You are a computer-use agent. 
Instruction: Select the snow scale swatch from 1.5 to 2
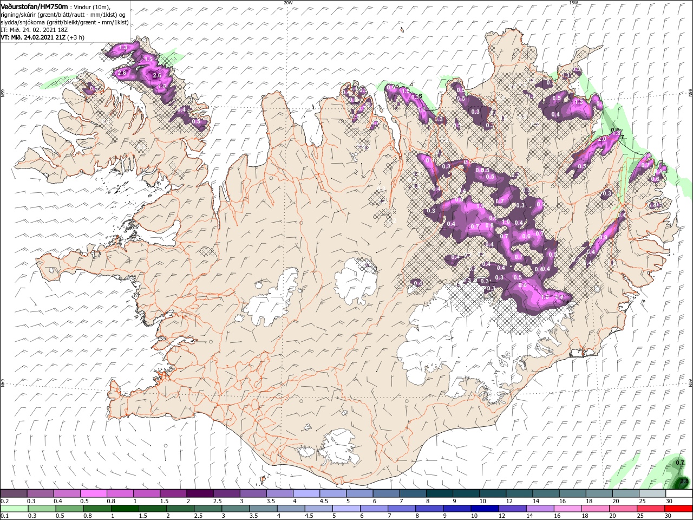click(x=173, y=493)
